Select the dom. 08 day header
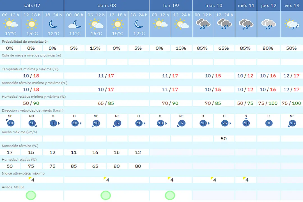303x202 pixels. pyautogui.click(x=107, y=5)
